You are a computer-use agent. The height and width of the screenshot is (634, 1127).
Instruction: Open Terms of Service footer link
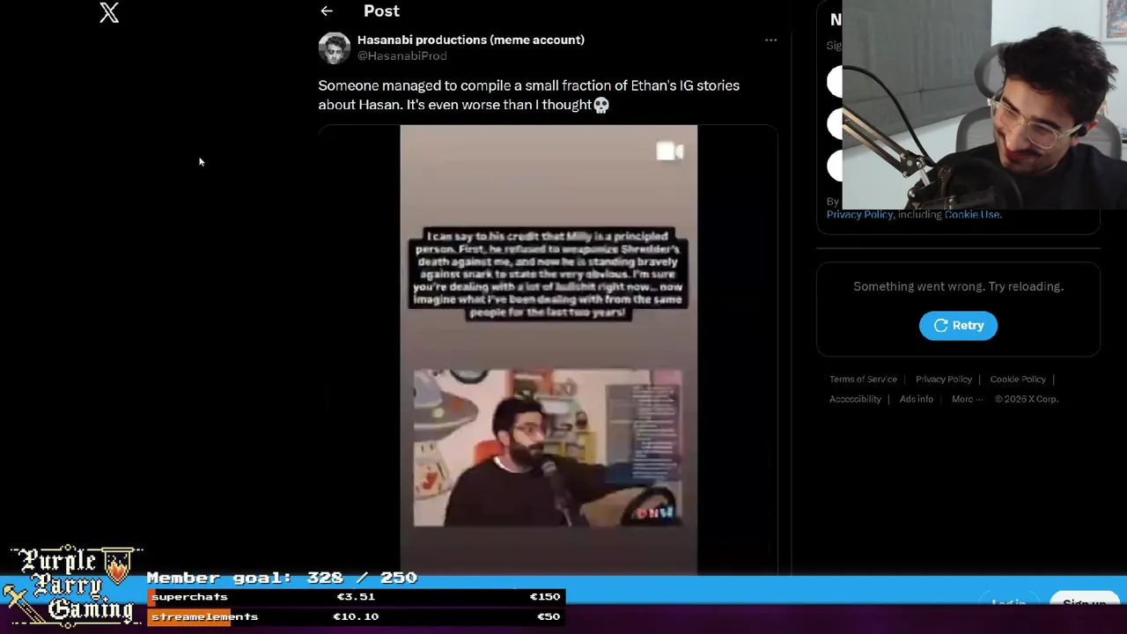pos(863,380)
